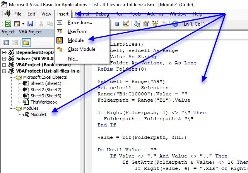Click the Ln 1, Col 1 position indicator
Screen dimensions: 248x173
tap(194, 24)
